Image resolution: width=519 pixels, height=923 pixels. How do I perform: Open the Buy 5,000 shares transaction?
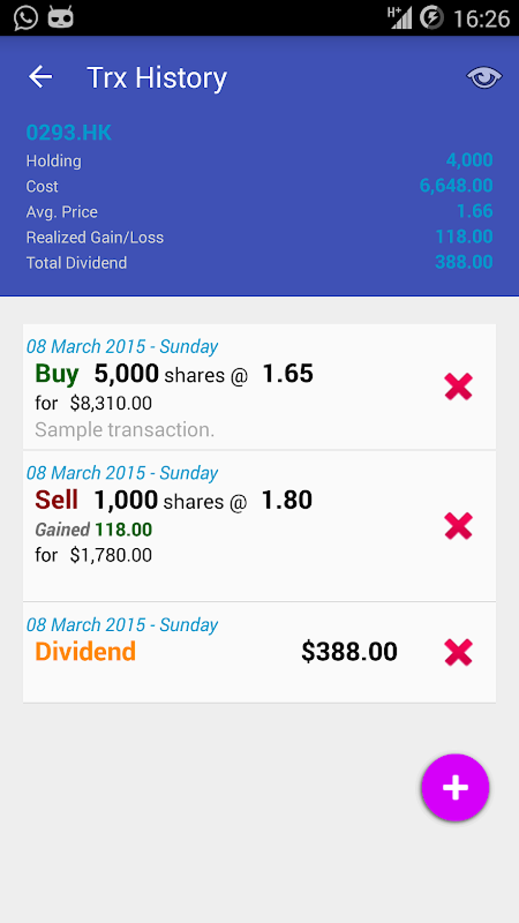pyautogui.click(x=204, y=387)
